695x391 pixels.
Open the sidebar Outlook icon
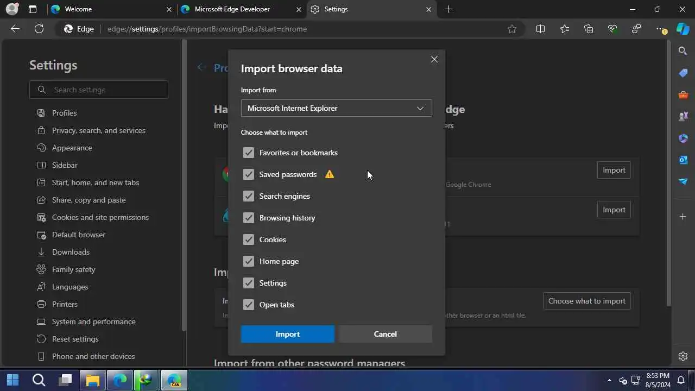(x=683, y=160)
